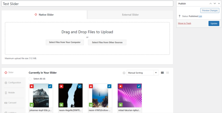Image resolution: width=222 pixels, height=113 pixels.
Task: Select the neom-V1NTzSrnXvw underwater thumbnail
Action: [100, 96]
